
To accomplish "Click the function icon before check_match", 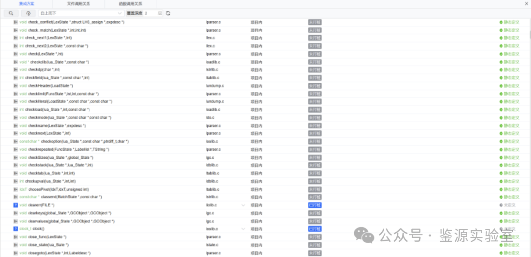I will point(16,30).
